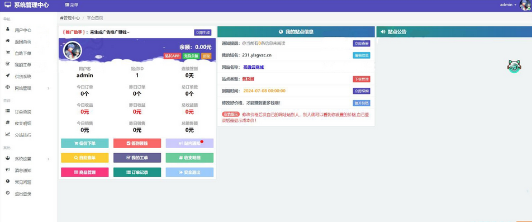Click the 订单查询 list icon
Screen dimensions: 532x222
pos(7,111)
